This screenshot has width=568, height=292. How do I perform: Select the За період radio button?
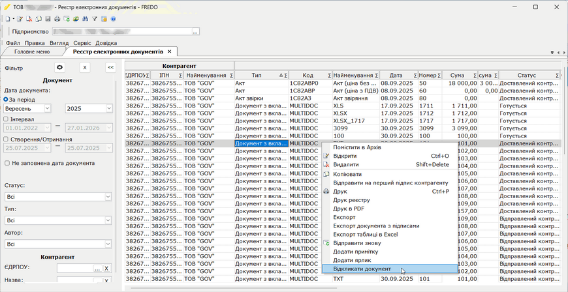tap(6, 100)
